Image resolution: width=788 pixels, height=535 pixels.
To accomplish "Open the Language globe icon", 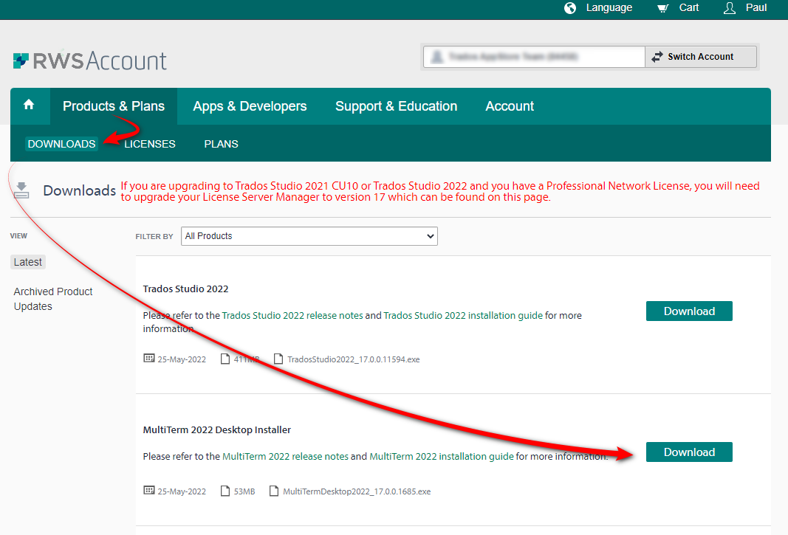I will pyautogui.click(x=570, y=8).
